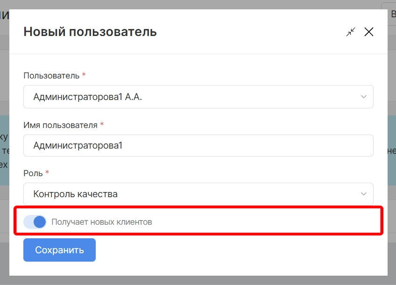Collapse the Новый пользователь dialog with arrows icon
Image resolution: width=396 pixels, height=285 pixels.
[351, 32]
